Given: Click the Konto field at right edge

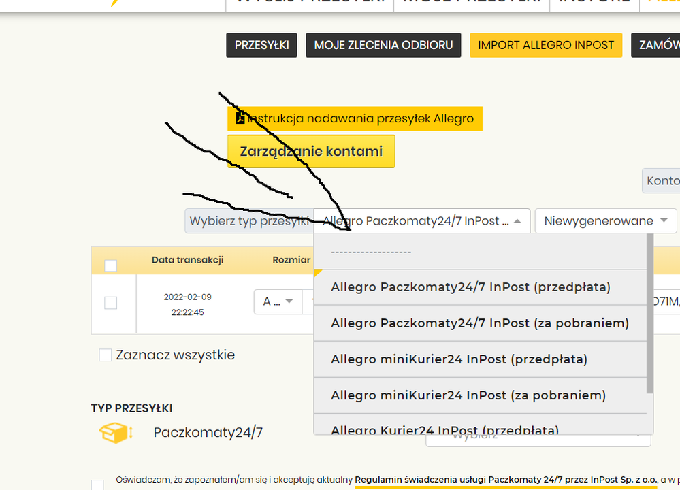Looking at the screenshot, I should [661, 181].
